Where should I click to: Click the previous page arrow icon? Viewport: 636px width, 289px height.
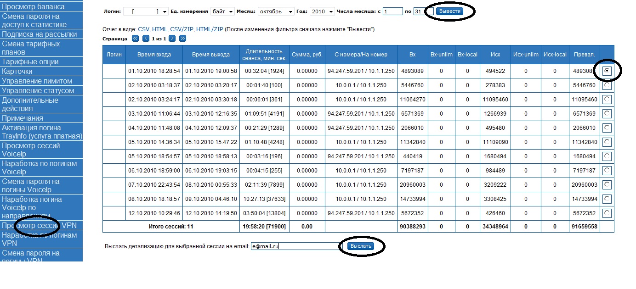point(146,39)
